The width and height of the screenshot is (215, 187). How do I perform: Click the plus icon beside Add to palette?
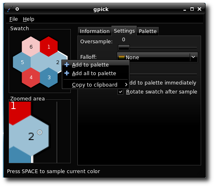[67, 65]
